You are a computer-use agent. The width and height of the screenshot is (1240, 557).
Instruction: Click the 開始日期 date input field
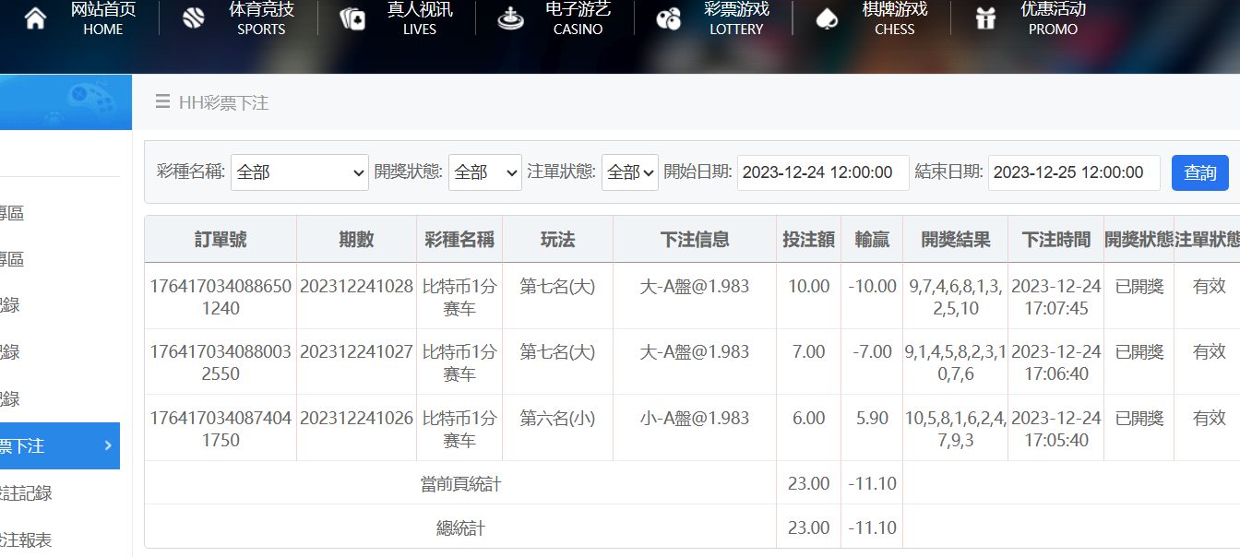(x=822, y=172)
